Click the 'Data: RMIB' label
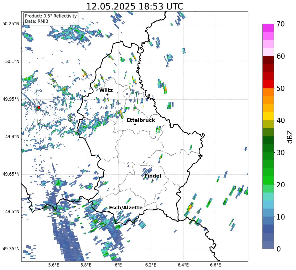The image size is (296, 270). [36, 21]
